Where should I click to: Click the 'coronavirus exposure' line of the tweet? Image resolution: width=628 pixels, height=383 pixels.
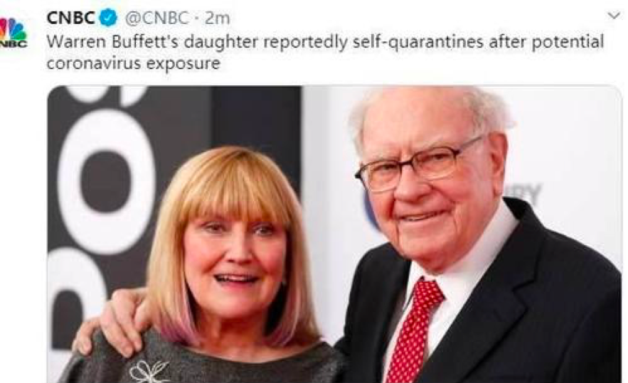(x=134, y=63)
